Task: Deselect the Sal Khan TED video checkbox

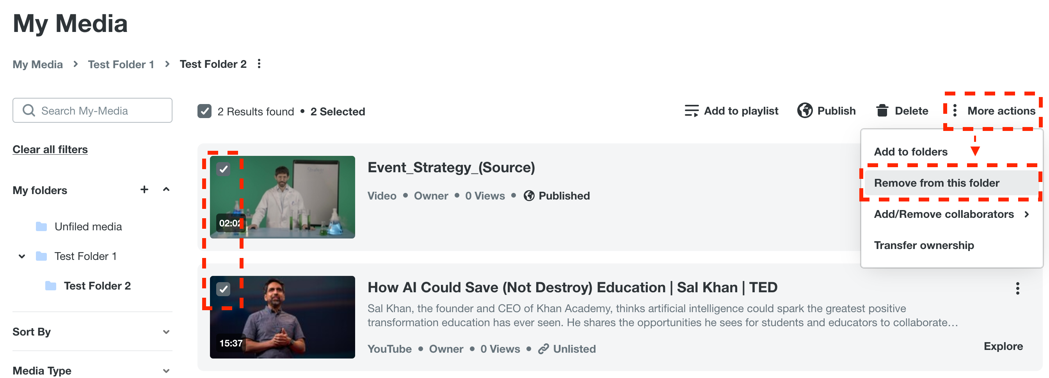Action: (x=223, y=289)
